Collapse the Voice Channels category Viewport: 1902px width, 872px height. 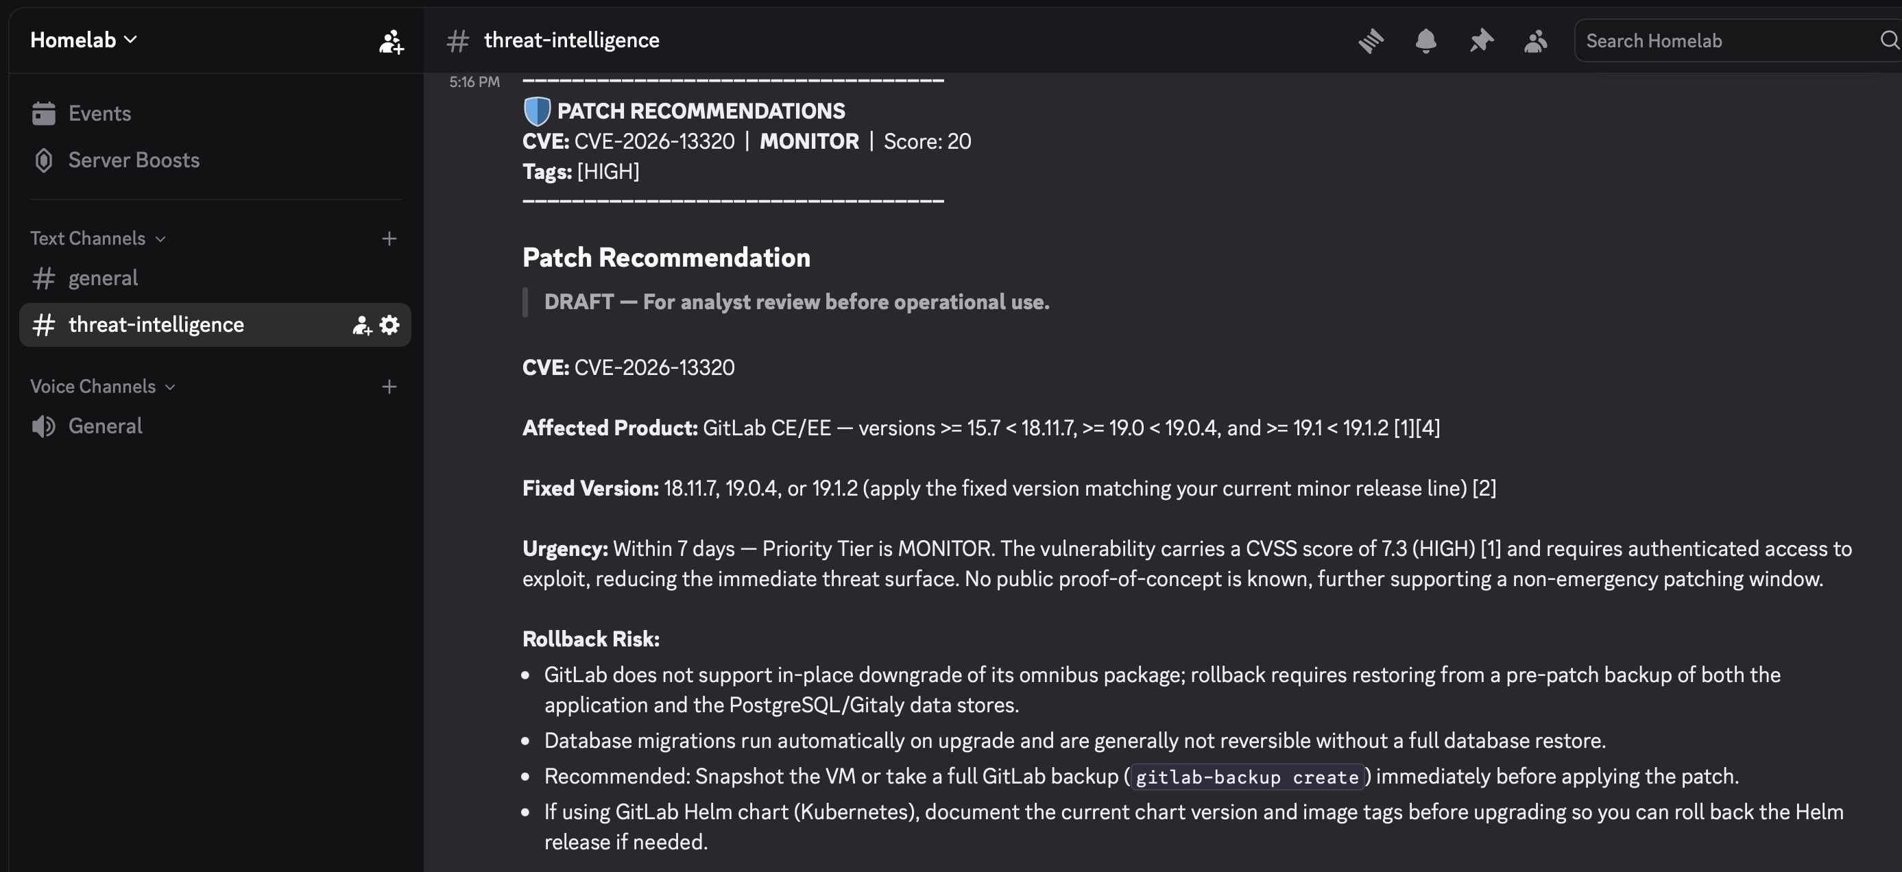tap(103, 386)
